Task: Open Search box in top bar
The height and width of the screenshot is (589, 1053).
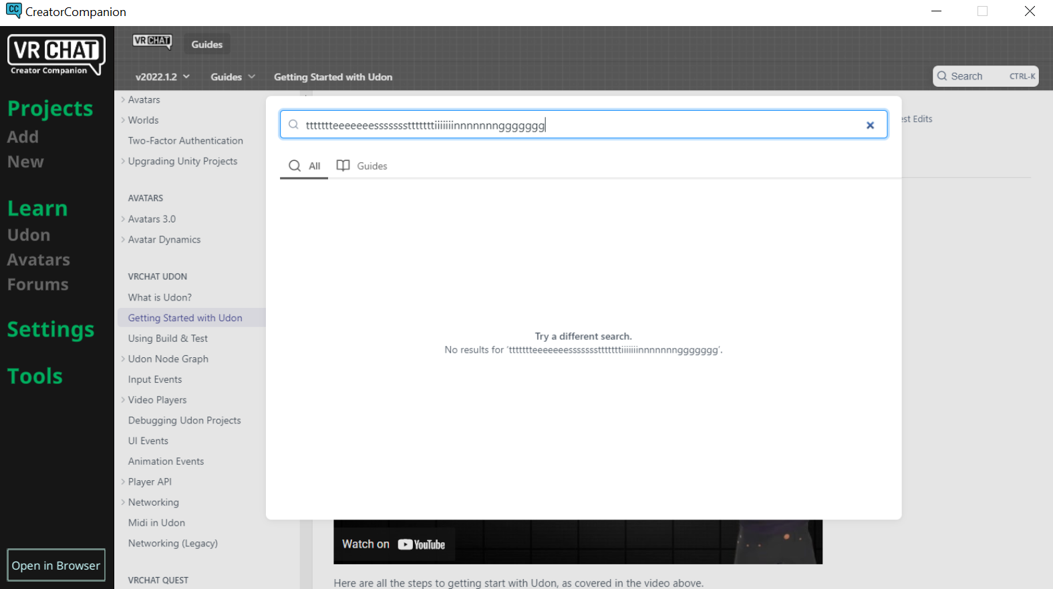Action: pos(986,76)
